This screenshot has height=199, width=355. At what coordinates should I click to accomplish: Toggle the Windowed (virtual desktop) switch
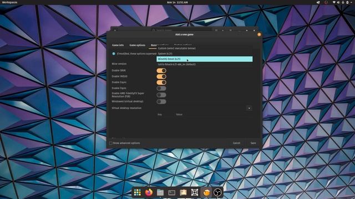point(161,102)
